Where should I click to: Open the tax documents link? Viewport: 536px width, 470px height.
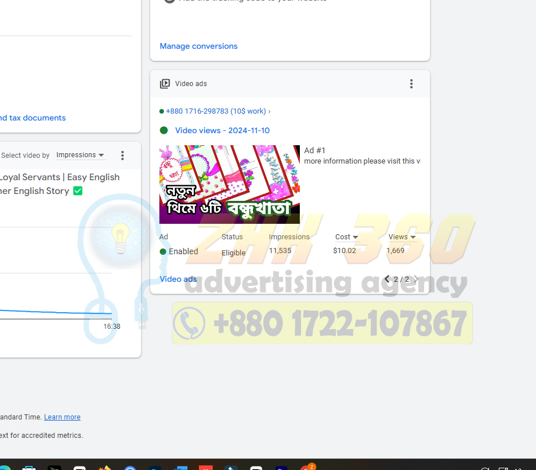[x=33, y=118]
